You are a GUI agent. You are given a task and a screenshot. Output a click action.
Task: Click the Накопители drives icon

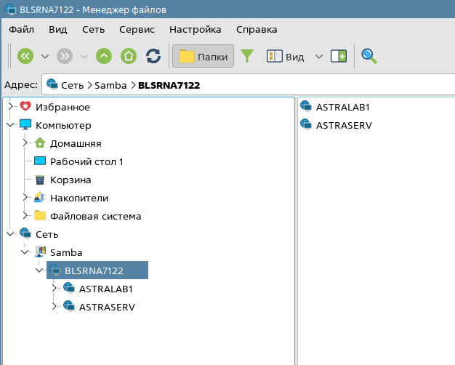40,198
